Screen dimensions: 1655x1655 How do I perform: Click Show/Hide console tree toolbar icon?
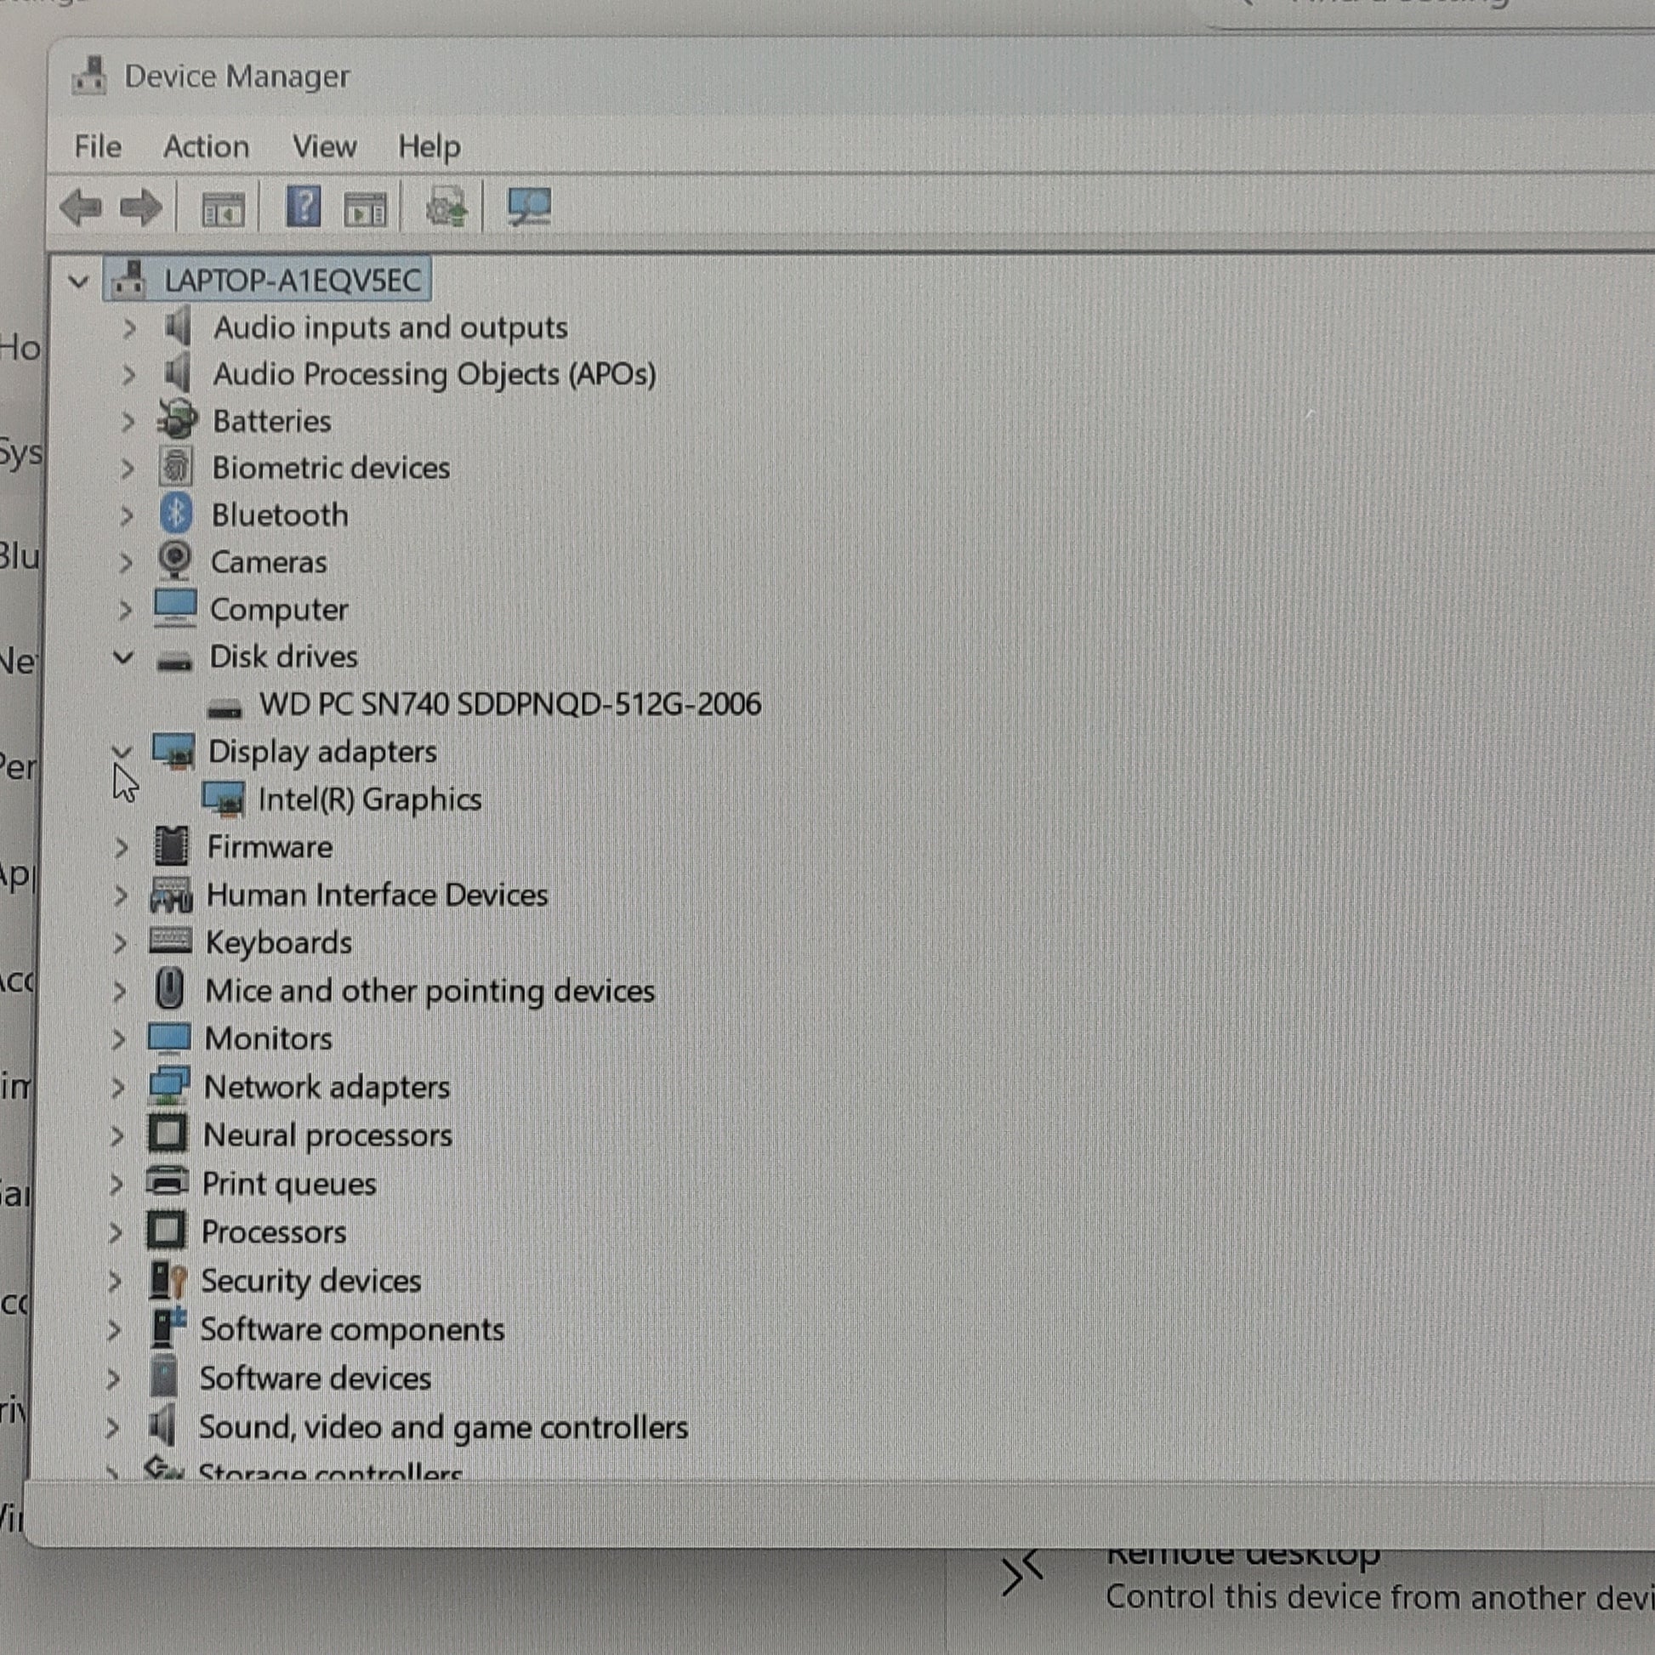click(223, 209)
